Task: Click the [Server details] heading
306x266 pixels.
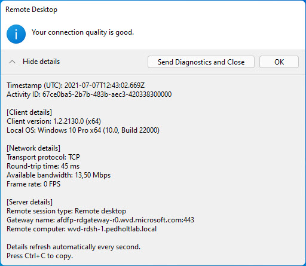Action: [30, 202]
